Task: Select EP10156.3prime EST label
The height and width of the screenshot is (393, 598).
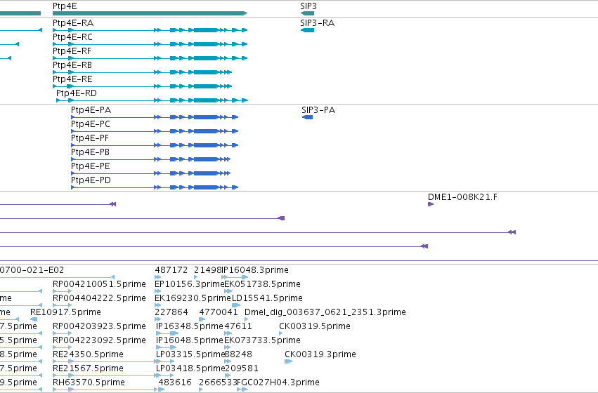Action: (x=189, y=284)
